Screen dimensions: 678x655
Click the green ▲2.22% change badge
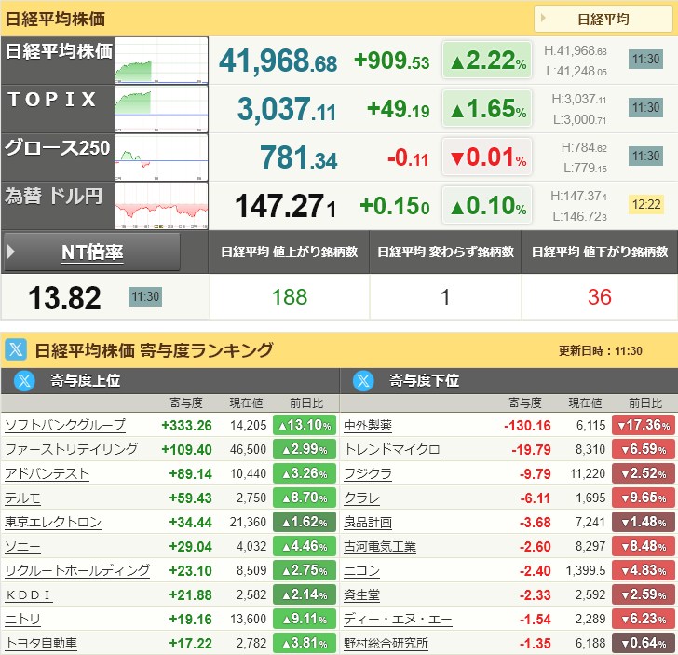(487, 61)
